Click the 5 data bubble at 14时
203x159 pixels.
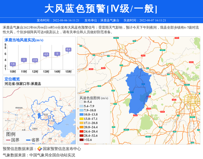click(58, 54)
